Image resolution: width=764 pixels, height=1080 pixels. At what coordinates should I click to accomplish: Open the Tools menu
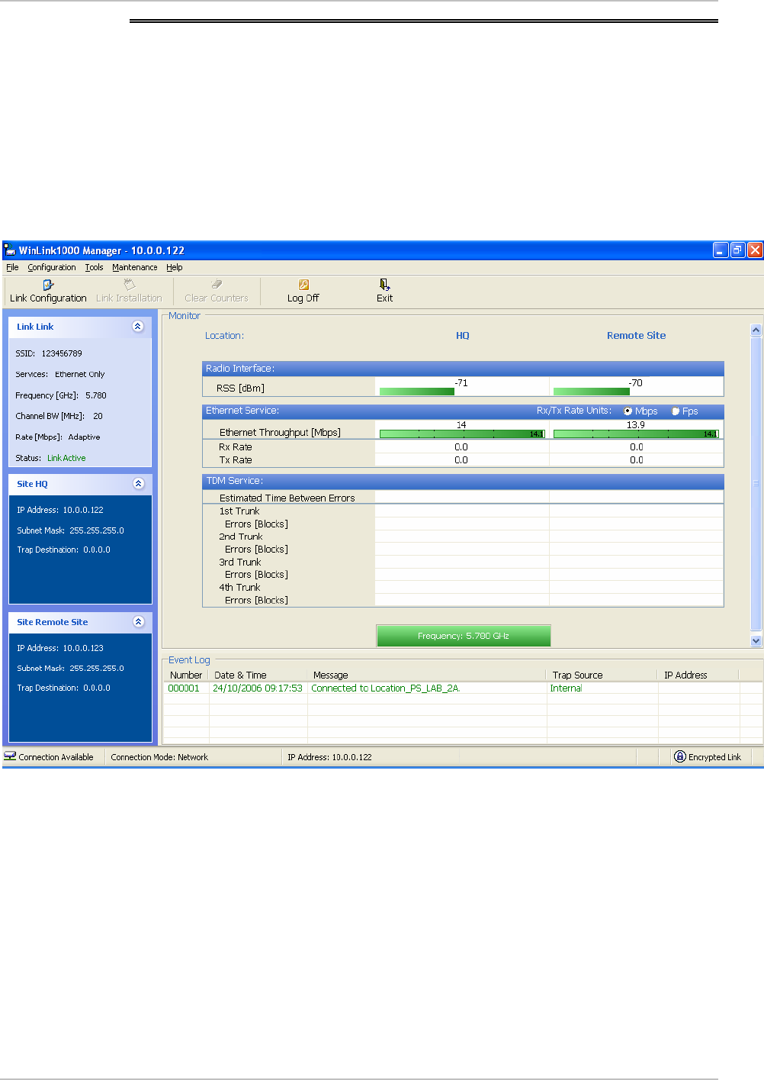94,267
